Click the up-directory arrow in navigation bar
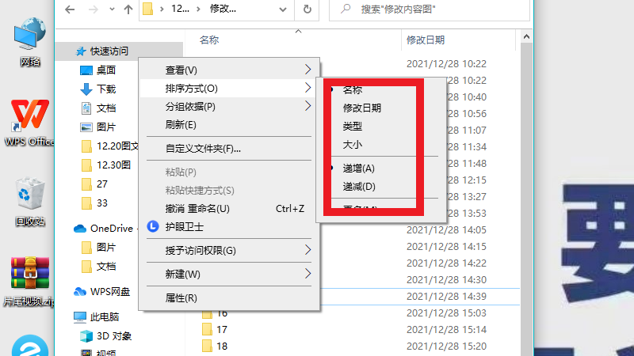 click(x=128, y=10)
